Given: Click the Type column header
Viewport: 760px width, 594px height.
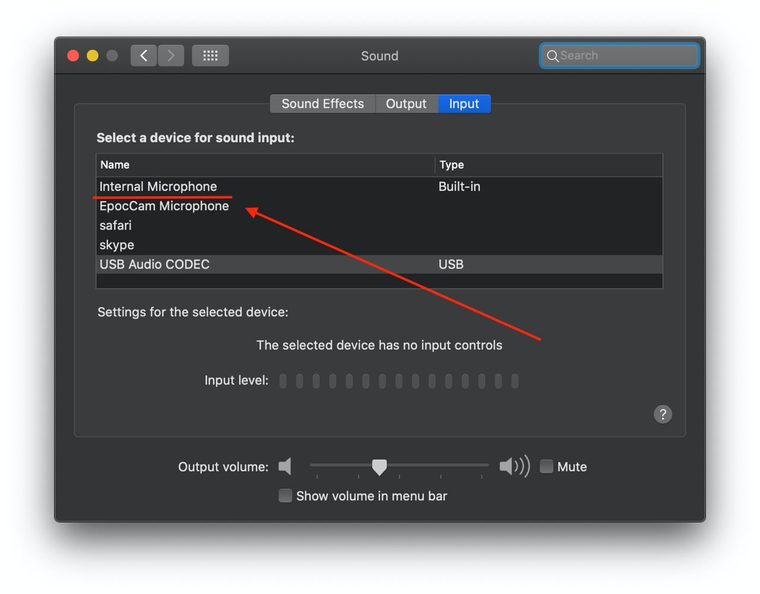Looking at the screenshot, I should tap(549, 165).
